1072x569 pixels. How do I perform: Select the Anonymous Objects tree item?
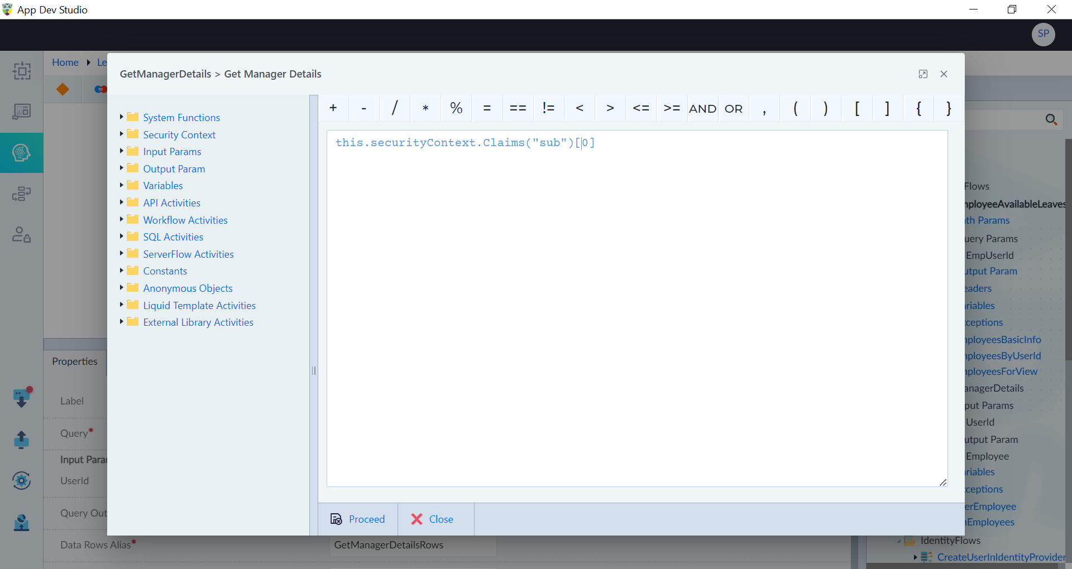pos(188,288)
